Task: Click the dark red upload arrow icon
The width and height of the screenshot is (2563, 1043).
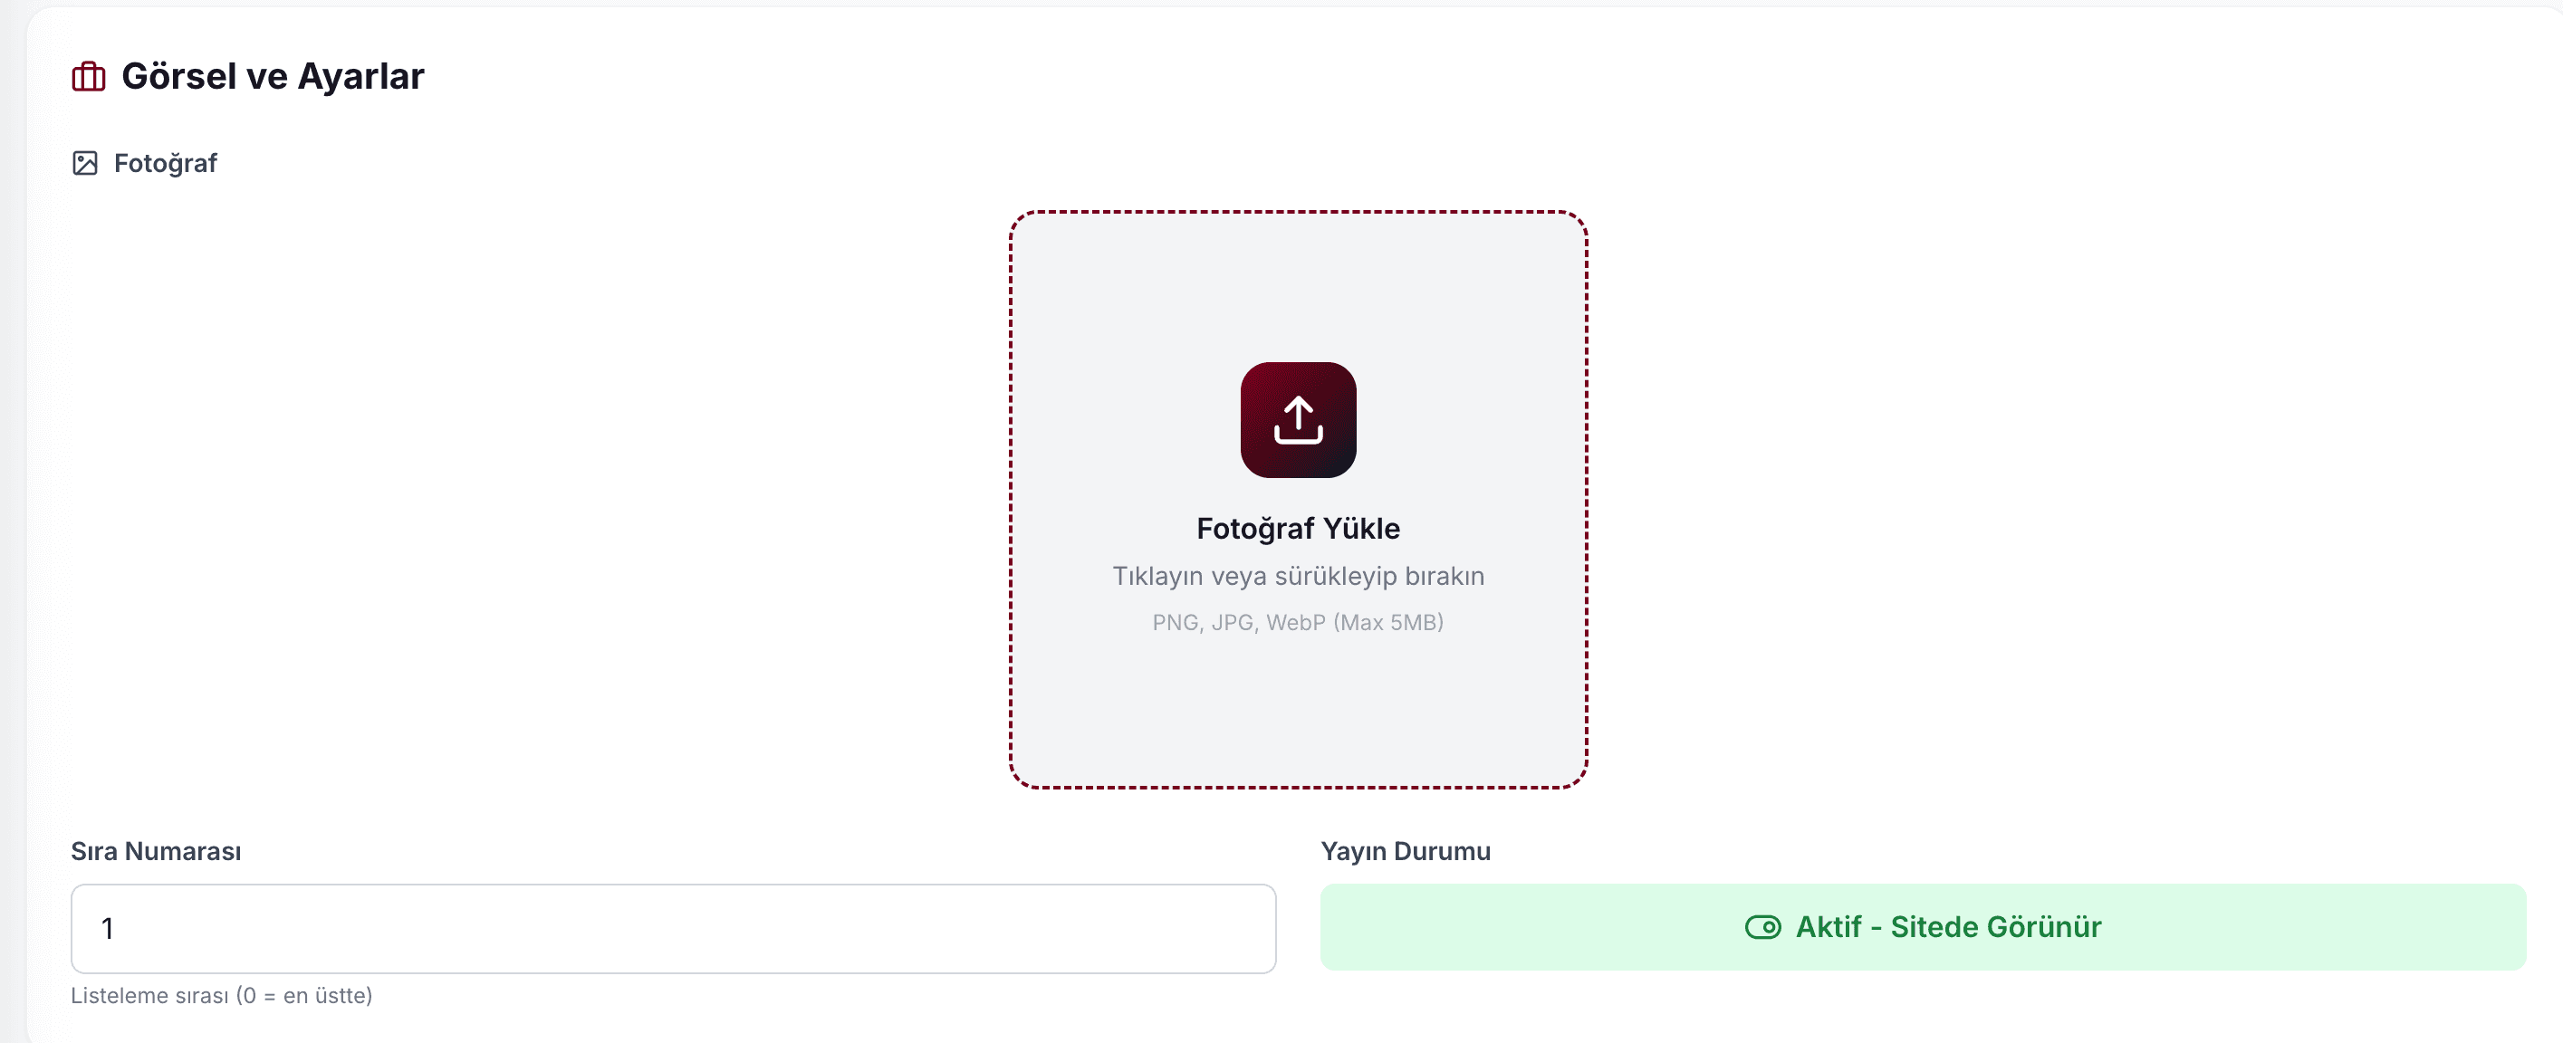Action: point(1298,419)
